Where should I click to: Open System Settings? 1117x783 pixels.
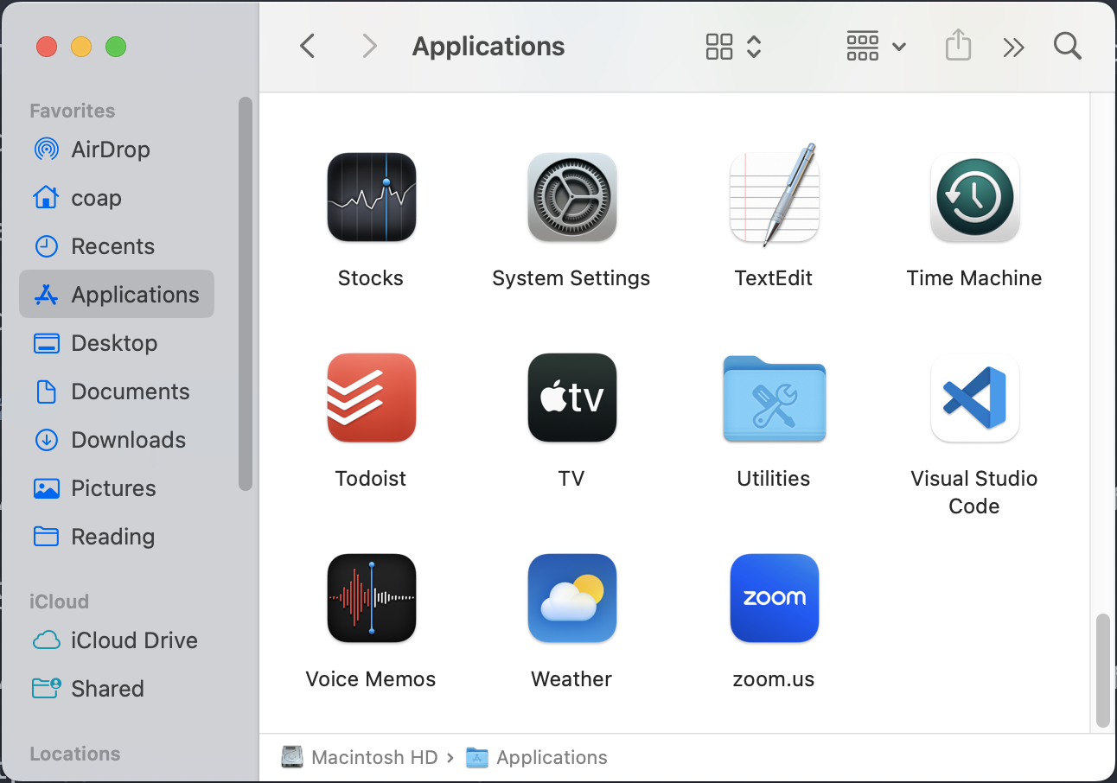pos(571,197)
